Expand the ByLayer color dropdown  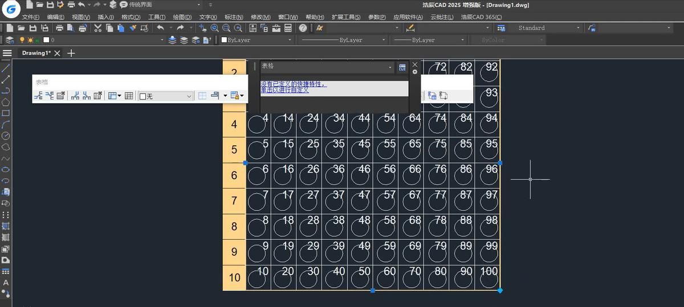(290, 40)
